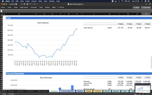
Task: Open the Data ribbon tab
Action: pyautogui.click(x=41, y=7)
